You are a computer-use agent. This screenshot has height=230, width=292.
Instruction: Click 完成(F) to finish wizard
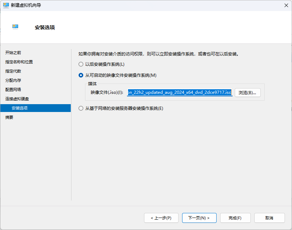click(x=235, y=218)
